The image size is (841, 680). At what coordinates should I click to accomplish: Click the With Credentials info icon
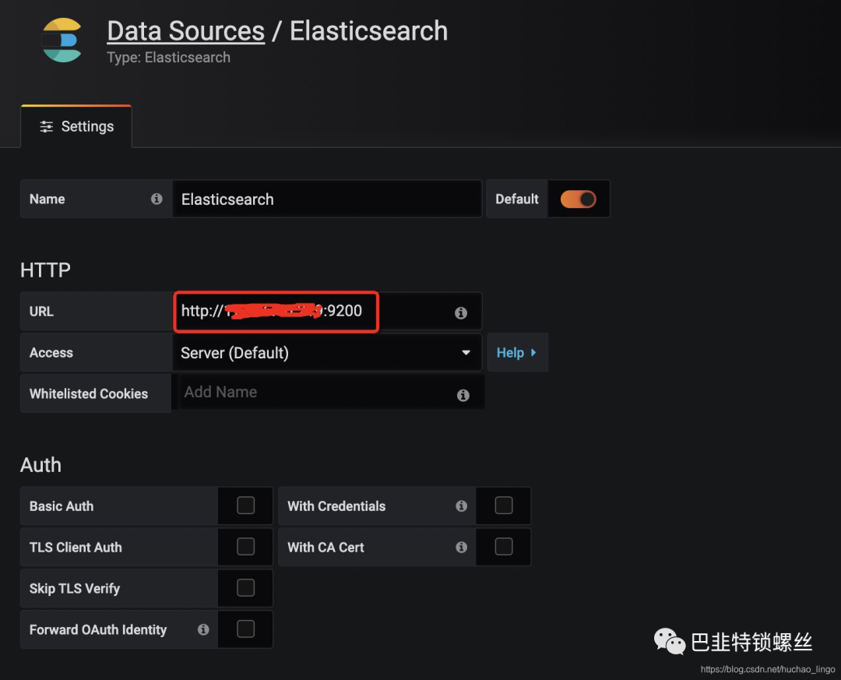tap(461, 506)
